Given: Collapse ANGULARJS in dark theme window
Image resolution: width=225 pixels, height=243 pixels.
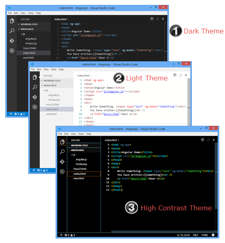Looking at the screenshot, I should coord(19,29).
